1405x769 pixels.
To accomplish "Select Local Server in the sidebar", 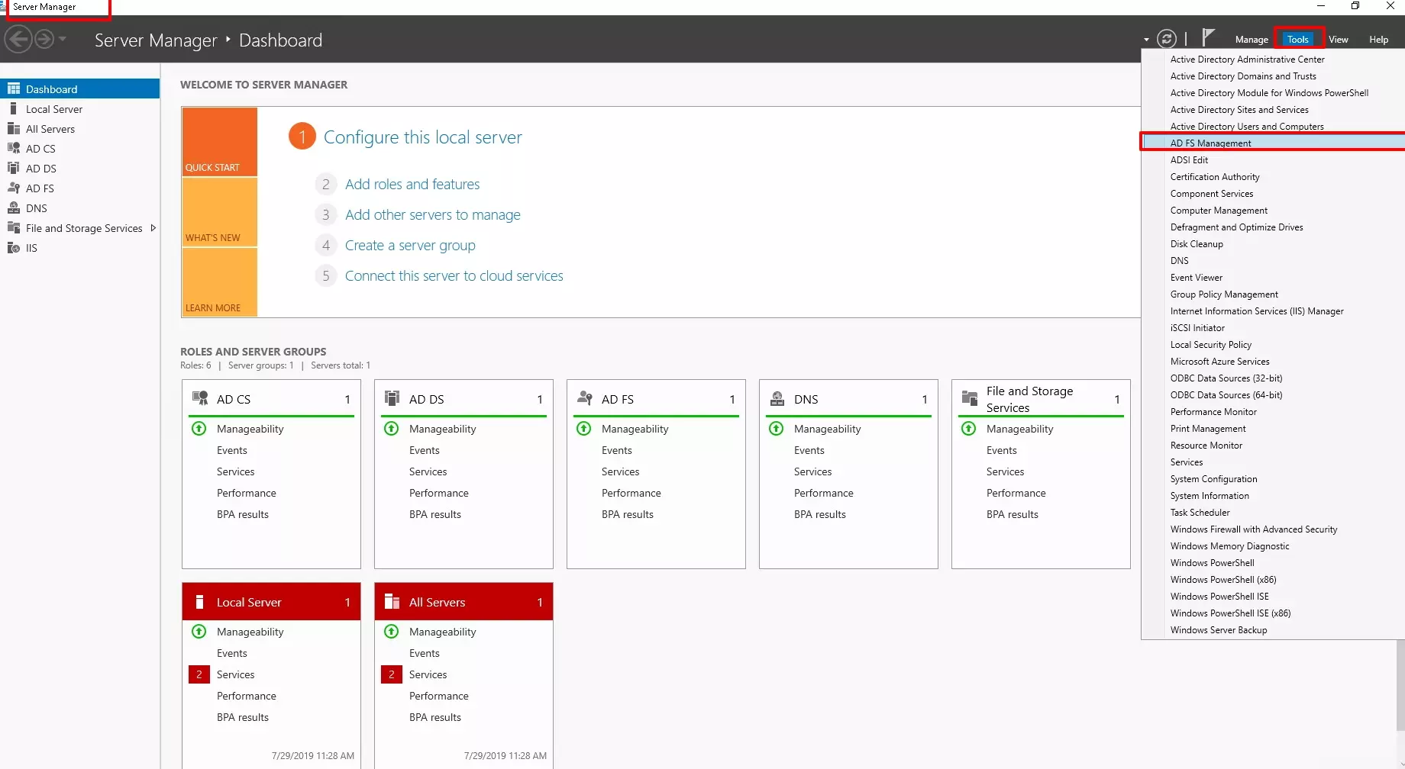I will tap(54, 108).
